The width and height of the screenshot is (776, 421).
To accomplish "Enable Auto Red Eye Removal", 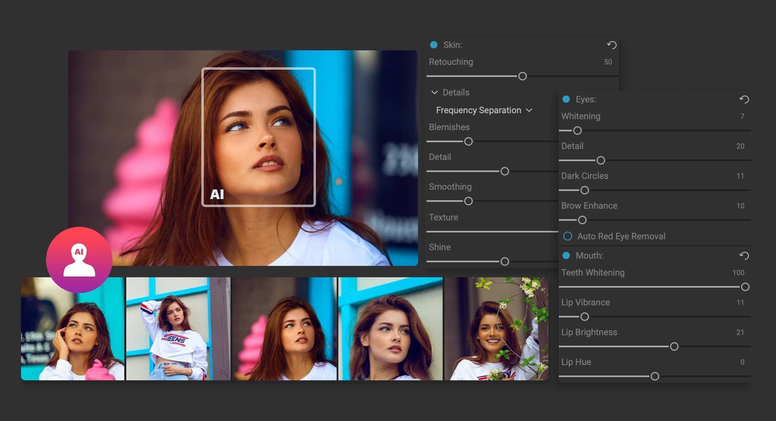I will 568,236.
